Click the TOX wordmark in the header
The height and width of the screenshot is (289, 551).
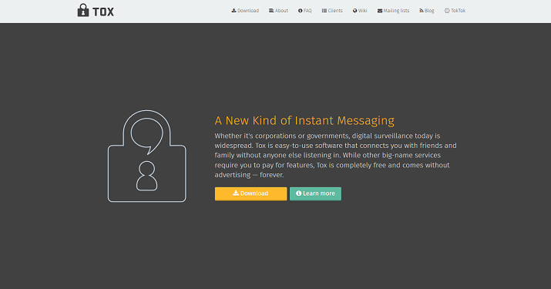[103, 12]
